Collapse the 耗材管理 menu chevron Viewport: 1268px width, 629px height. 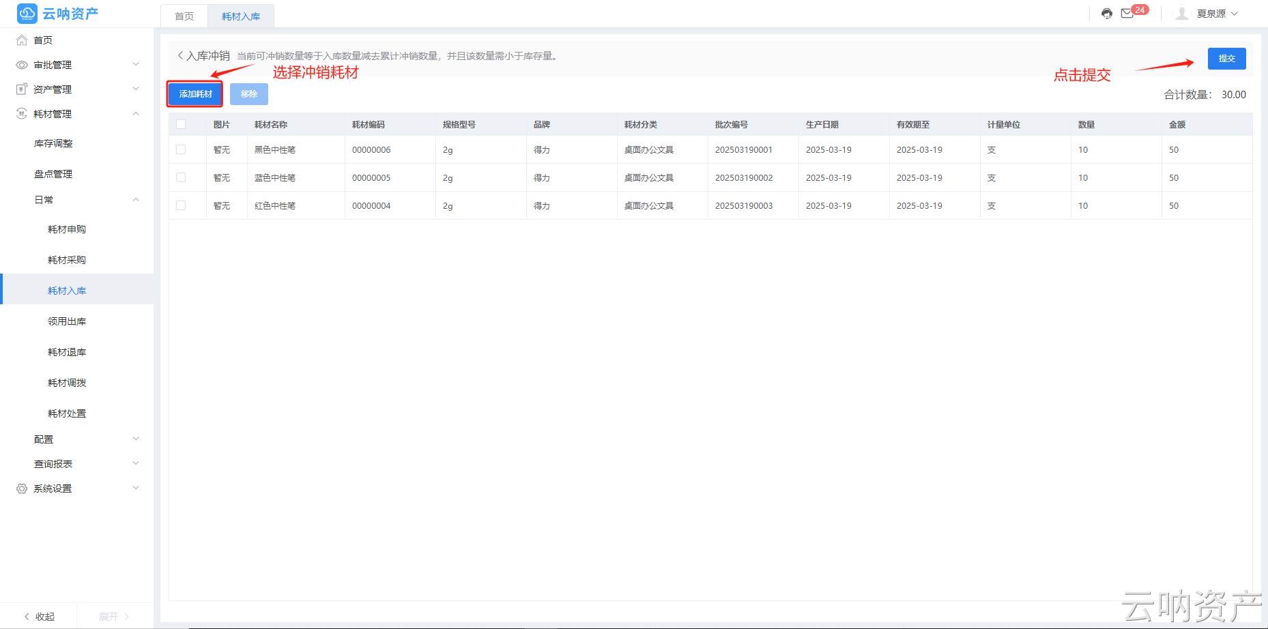click(136, 113)
